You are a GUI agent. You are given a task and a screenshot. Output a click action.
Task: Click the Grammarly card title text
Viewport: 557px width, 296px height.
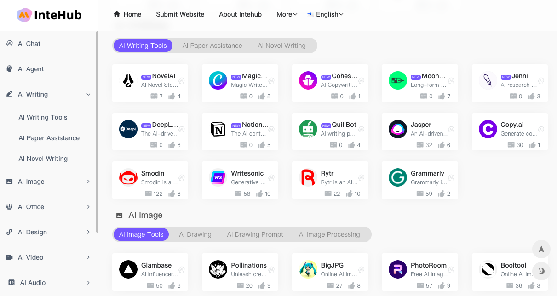pyautogui.click(x=427, y=173)
